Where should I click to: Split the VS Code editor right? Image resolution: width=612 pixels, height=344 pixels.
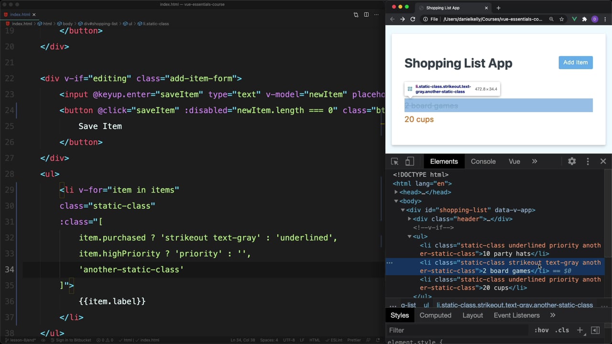pos(366,15)
